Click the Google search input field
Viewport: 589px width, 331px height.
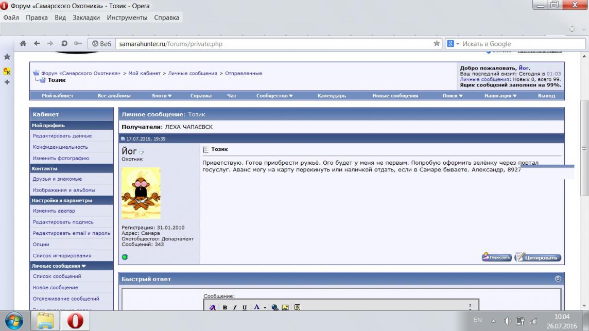click(520, 44)
